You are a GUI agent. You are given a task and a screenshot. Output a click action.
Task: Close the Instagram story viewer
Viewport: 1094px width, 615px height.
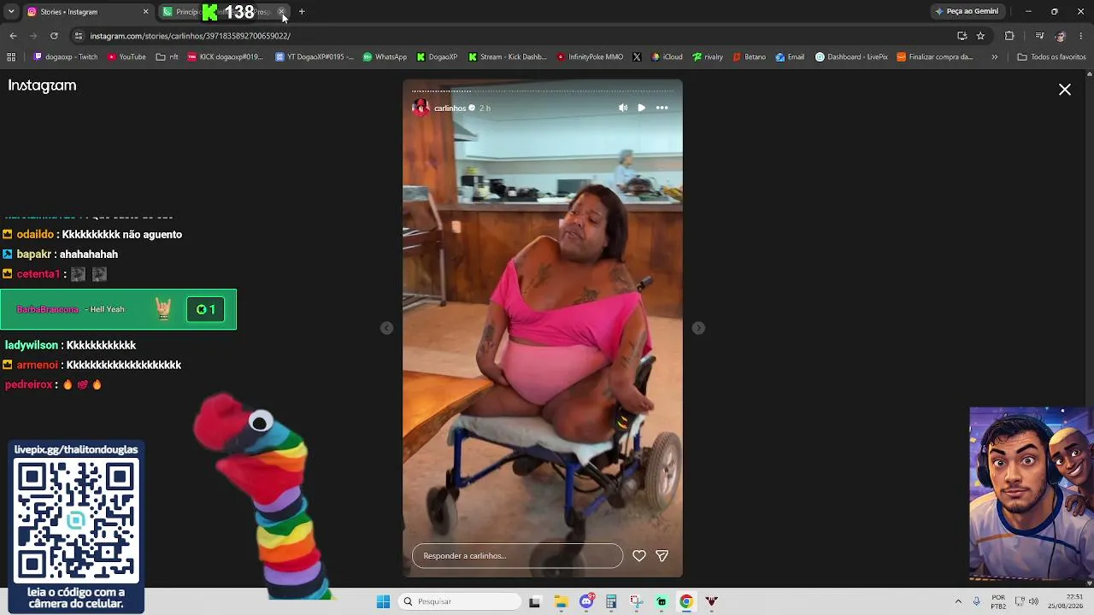click(x=1065, y=90)
